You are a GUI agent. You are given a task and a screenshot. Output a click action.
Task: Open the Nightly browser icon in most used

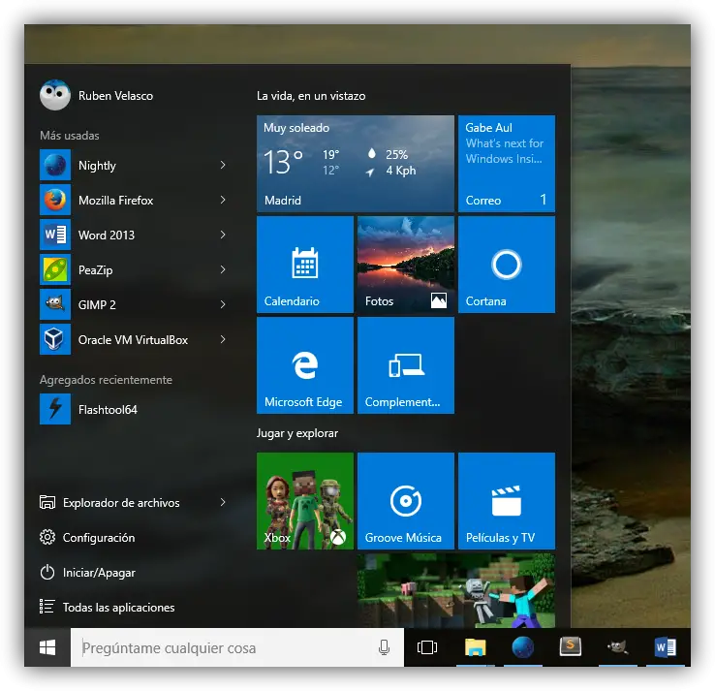[x=55, y=166]
